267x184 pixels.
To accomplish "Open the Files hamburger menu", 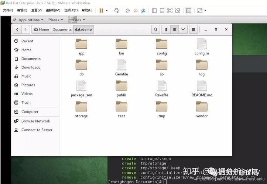I will (194, 29).
